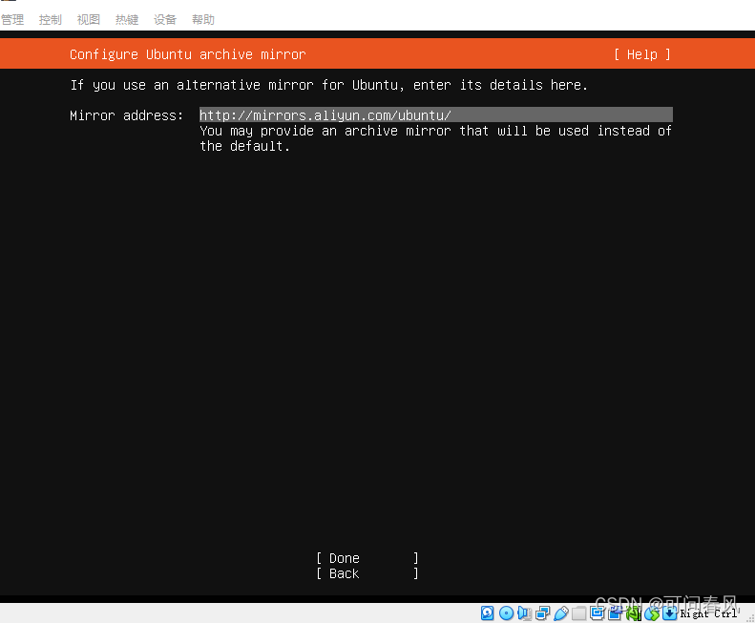The image size is (755, 623).
Task: Click the keyboard capture arrow icon
Action: click(670, 613)
